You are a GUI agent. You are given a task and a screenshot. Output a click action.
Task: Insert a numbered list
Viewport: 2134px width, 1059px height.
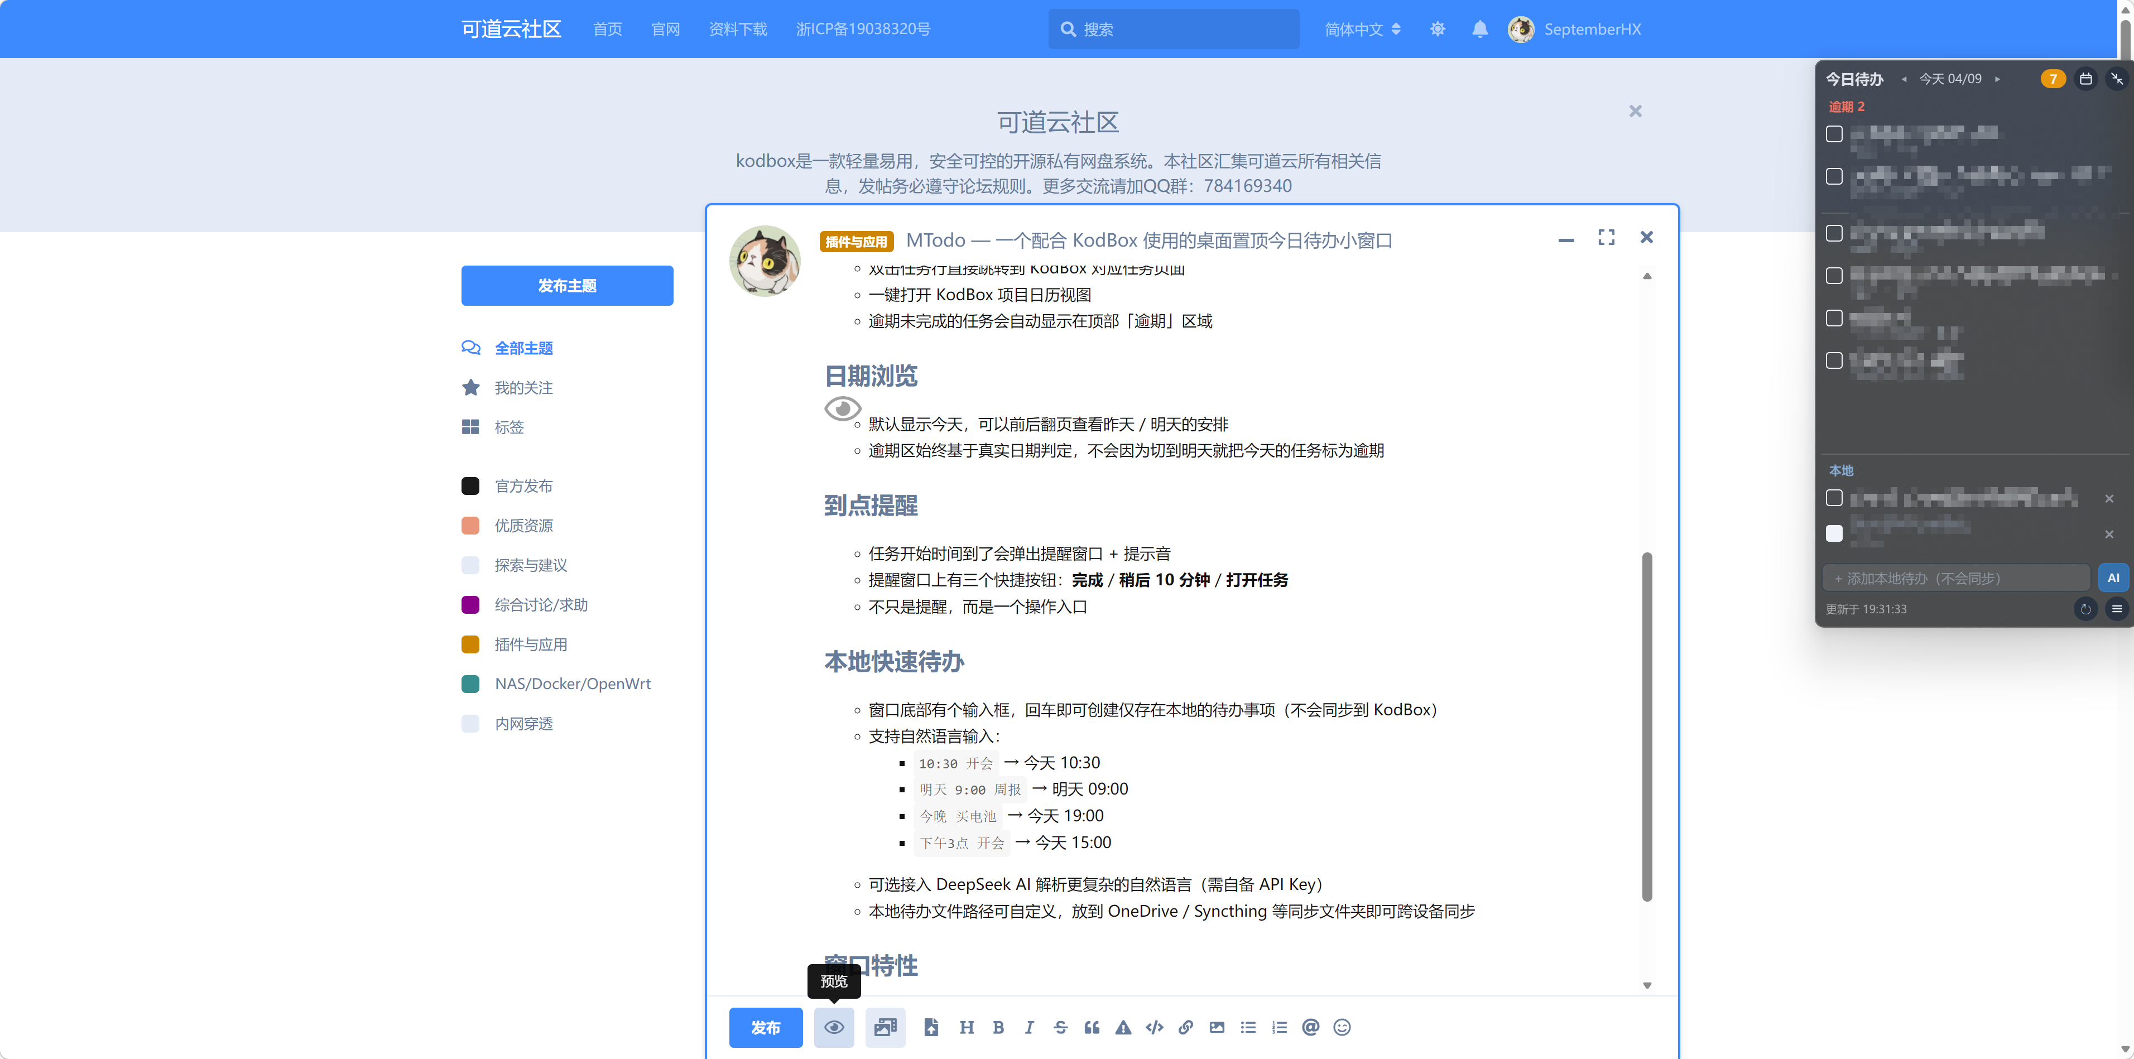click(1279, 1028)
